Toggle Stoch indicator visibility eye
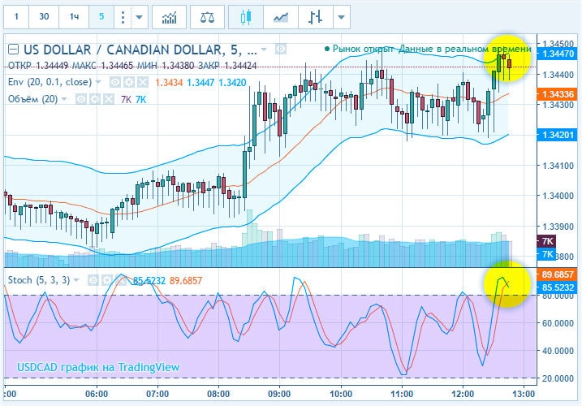 point(94,280)
